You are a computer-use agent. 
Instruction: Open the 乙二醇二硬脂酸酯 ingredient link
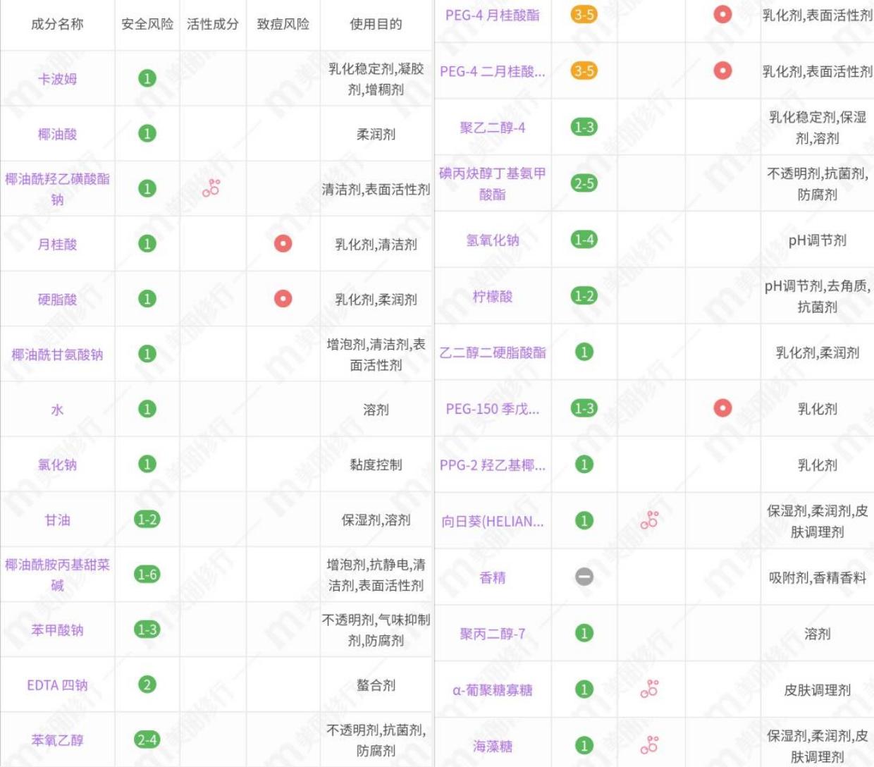(492, 352)
